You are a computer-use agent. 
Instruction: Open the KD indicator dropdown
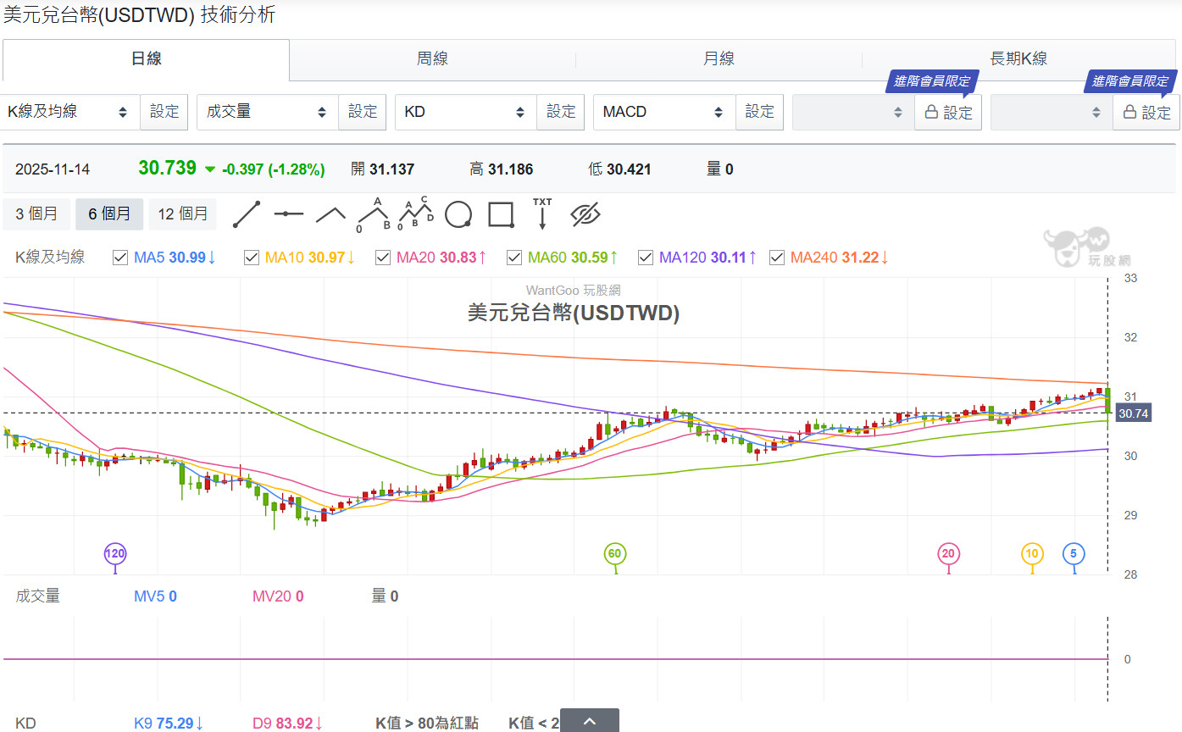pyautogui.click(x=464, y=111)
